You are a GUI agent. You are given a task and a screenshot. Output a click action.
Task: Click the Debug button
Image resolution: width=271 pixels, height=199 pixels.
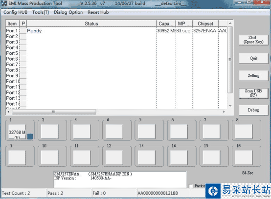(253, 110)
